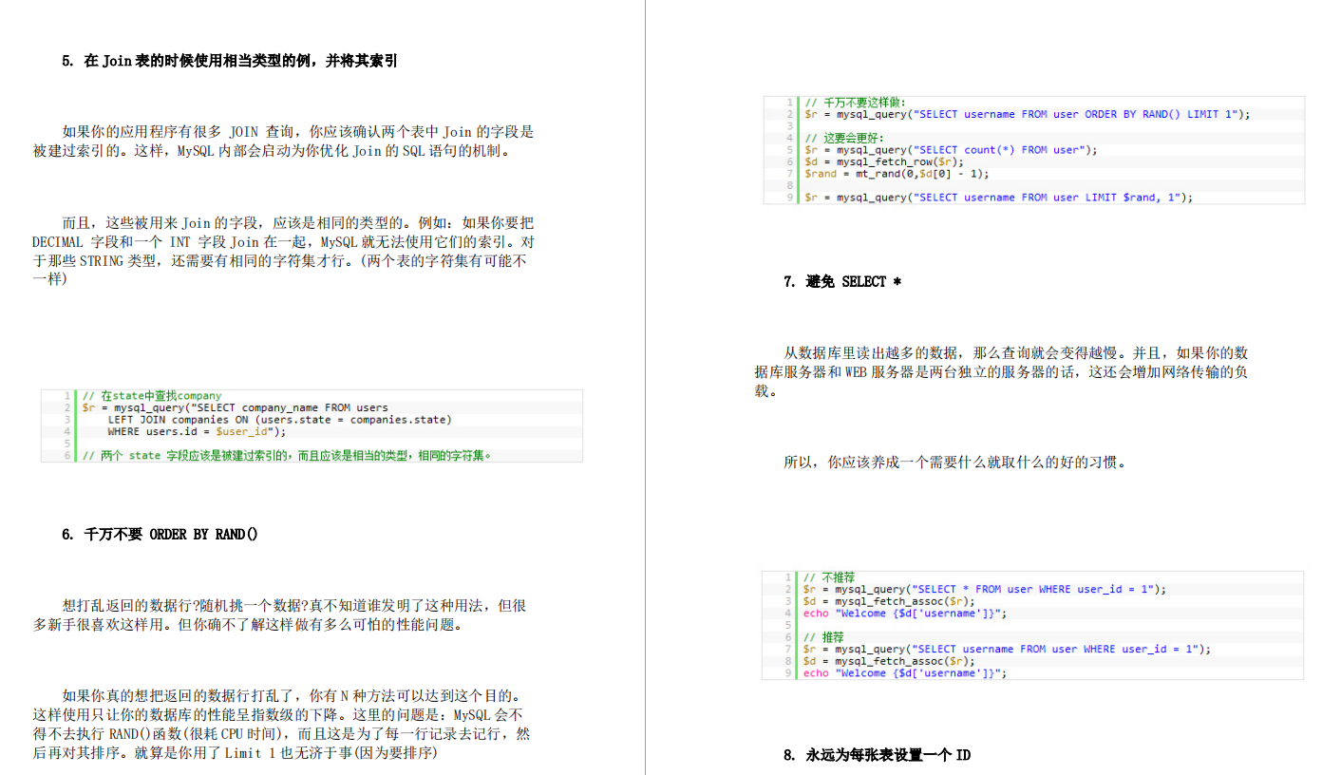Click code line containing "ORDER BY RAND() LIMIT 1"
The width and height of the screenshot is (1322, 775).
(1028, 114)
